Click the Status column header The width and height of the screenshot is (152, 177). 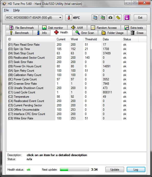(x=130, y=39)
